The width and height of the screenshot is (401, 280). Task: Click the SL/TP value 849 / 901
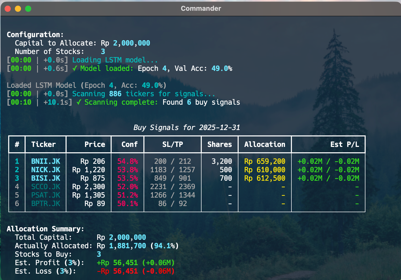click(x=173, y=178)
